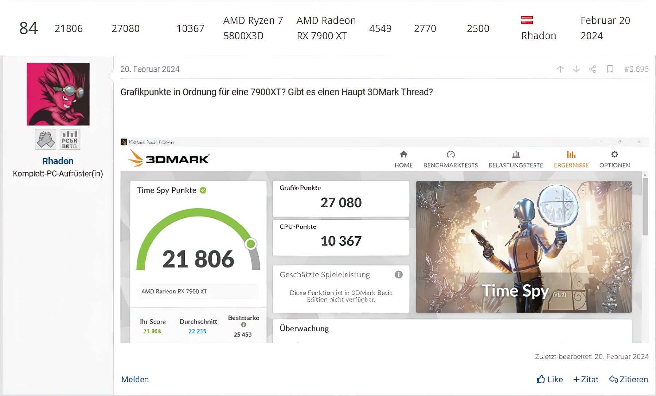Open post number #3.695 link
Viewport: 656px width, 396px height.
(636, 69)
